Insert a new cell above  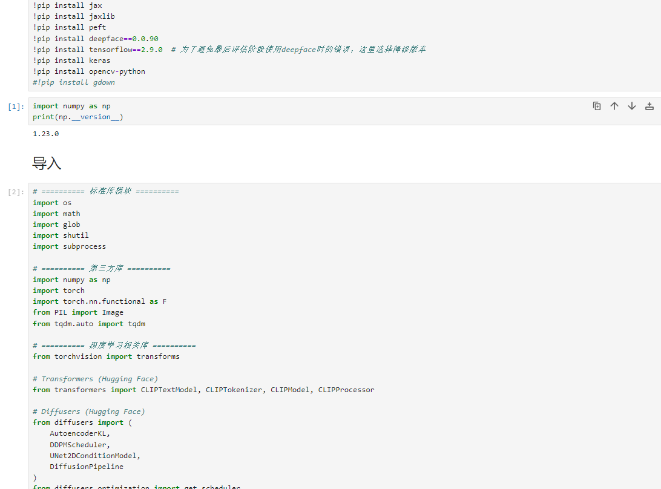coord(649,106)
